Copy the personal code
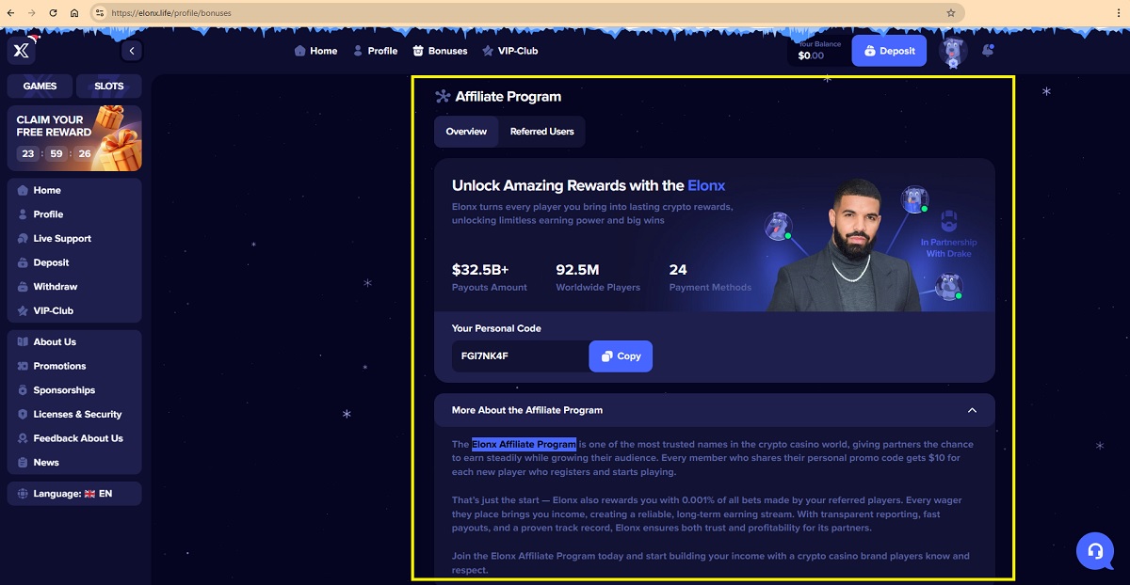The width and height of the screenshot is (1130, 585). (621, 356)
